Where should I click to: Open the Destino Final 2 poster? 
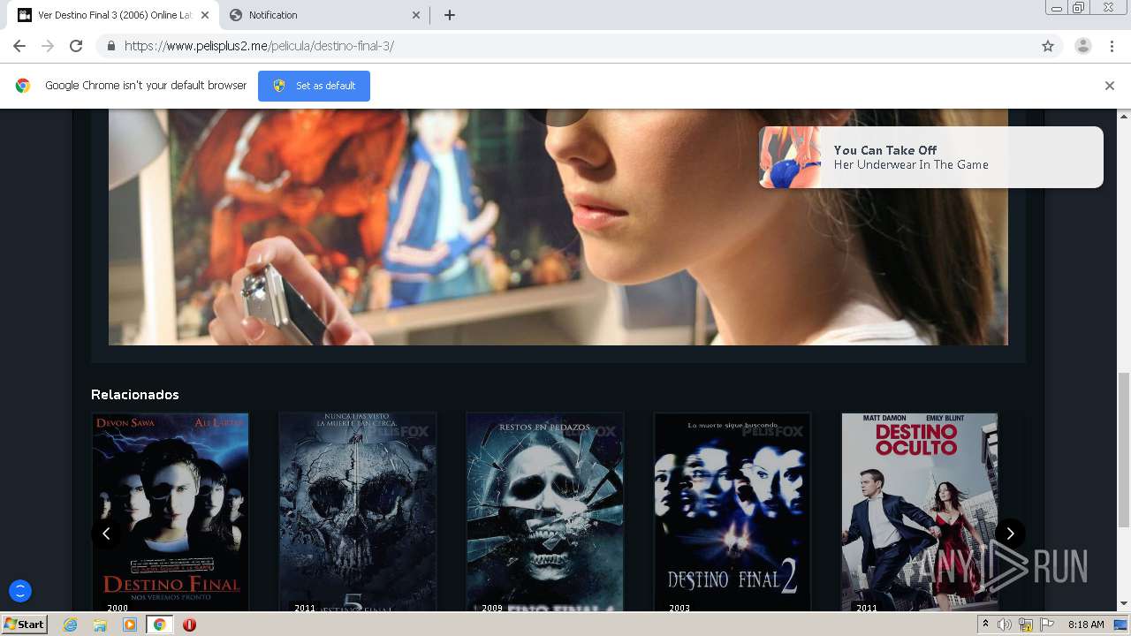[x=732, y=512]
